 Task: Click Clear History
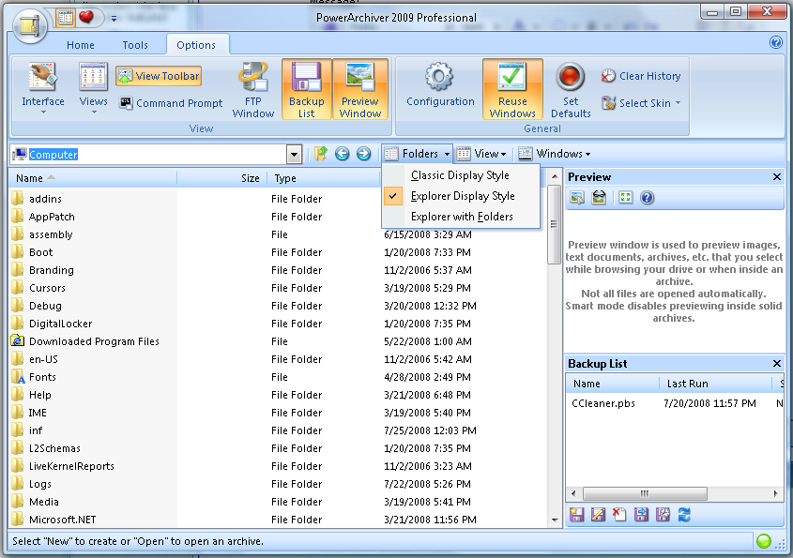641,76
